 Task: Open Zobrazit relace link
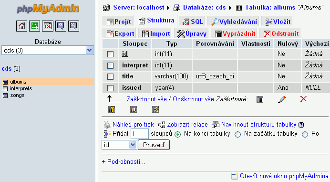pos(187,125)
